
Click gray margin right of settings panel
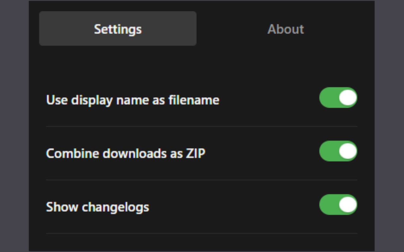389,126
